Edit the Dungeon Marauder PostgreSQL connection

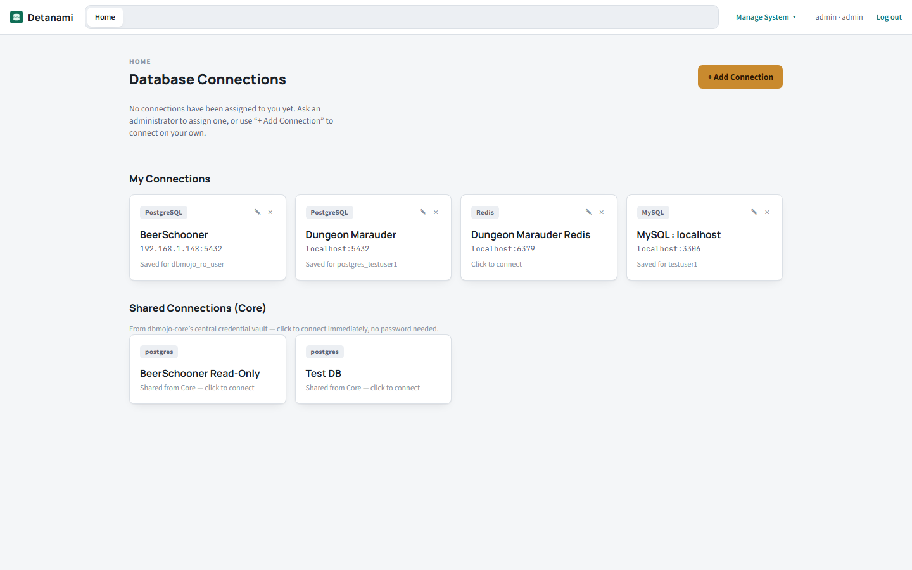coord(423,212)
